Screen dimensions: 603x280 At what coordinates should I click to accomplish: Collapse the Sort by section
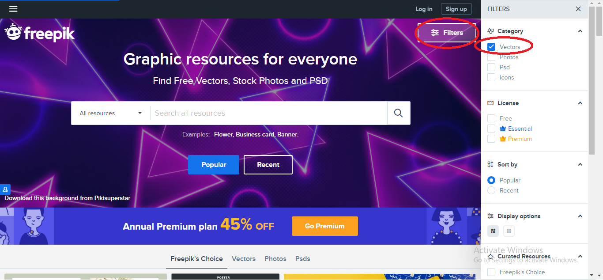580,164
